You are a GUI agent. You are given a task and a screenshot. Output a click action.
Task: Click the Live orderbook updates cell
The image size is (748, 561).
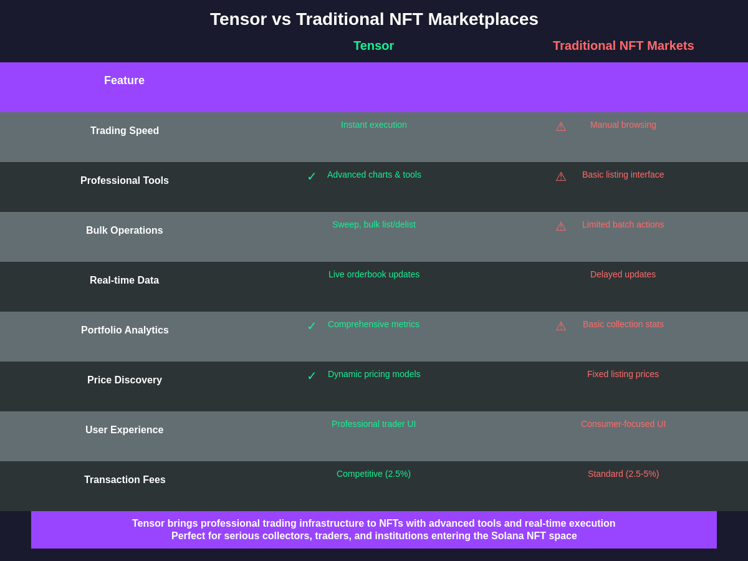pos(374,274)
